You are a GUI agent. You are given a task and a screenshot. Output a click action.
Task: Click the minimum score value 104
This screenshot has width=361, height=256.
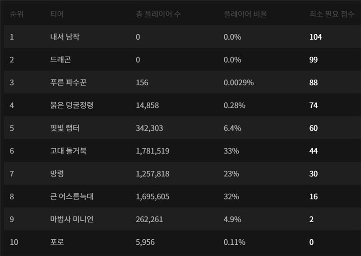(x=315, y=37)
